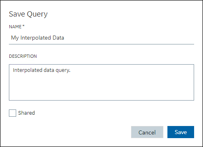Click the NAME field label
Image resolution: width=203 pixels, height=147 pixels.
tap(15, 27)
